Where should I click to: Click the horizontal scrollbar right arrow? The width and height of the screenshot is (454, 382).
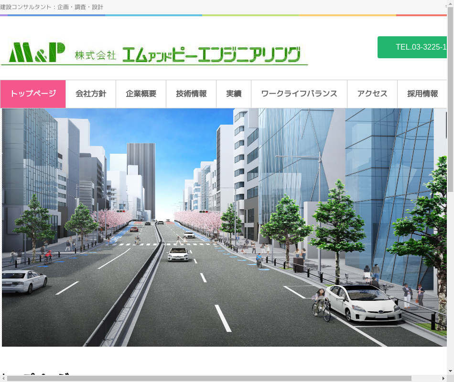[443, 378]
